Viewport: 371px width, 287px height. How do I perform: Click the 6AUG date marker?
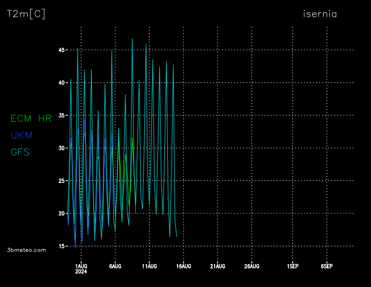coord(115,266)
